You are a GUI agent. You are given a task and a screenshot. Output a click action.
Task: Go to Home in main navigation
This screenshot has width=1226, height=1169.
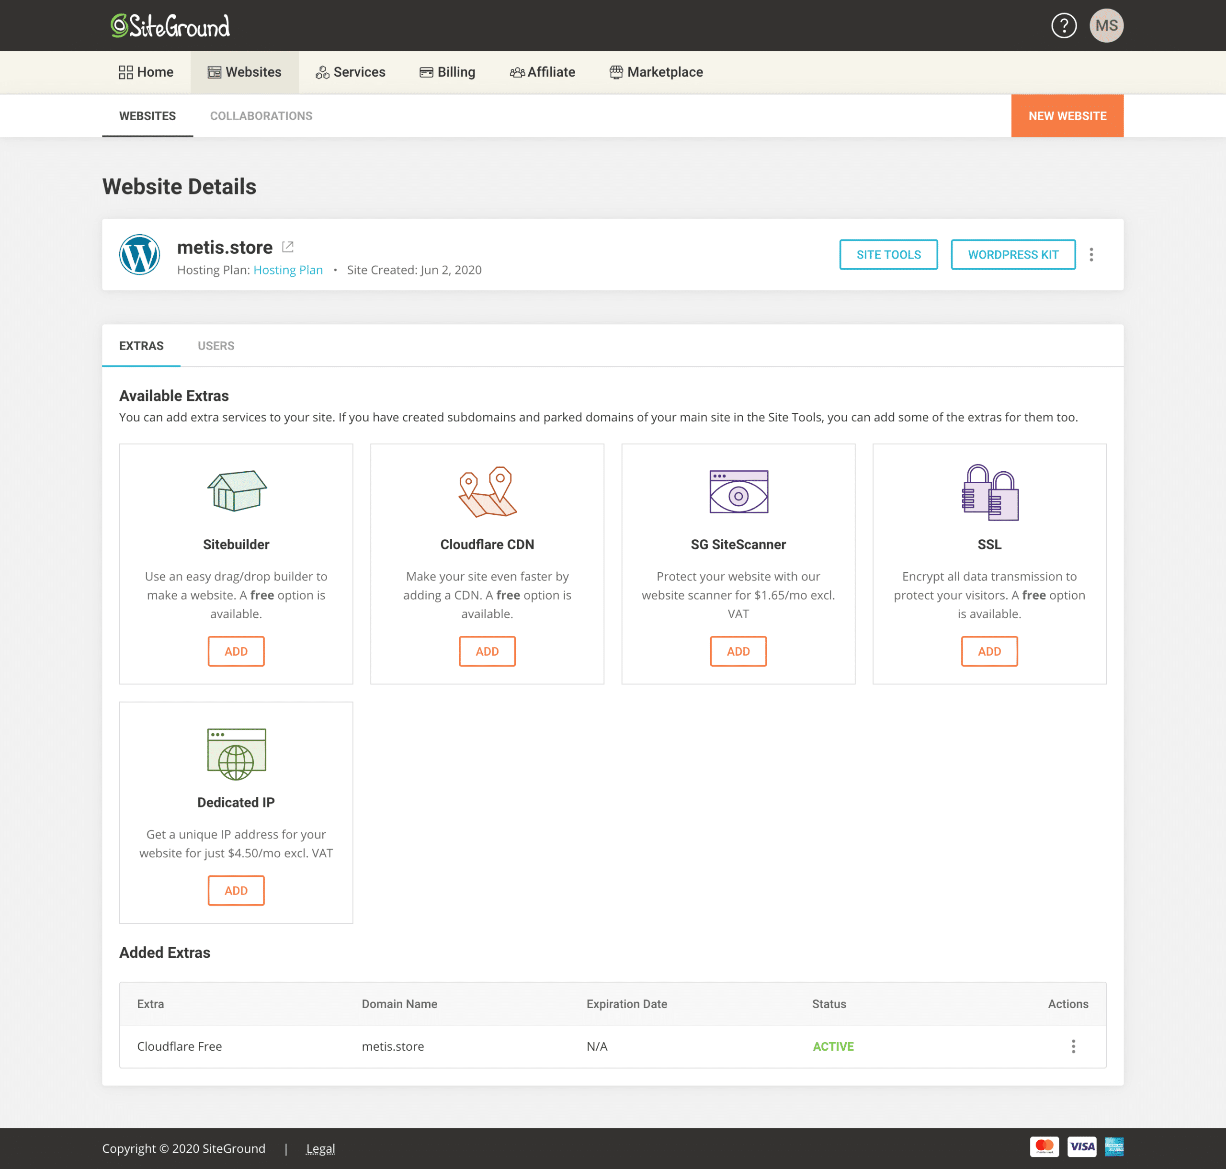pos(147,72)
